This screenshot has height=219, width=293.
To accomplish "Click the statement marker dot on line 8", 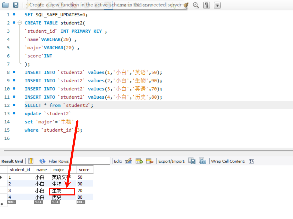I will [x=14, y=72].
